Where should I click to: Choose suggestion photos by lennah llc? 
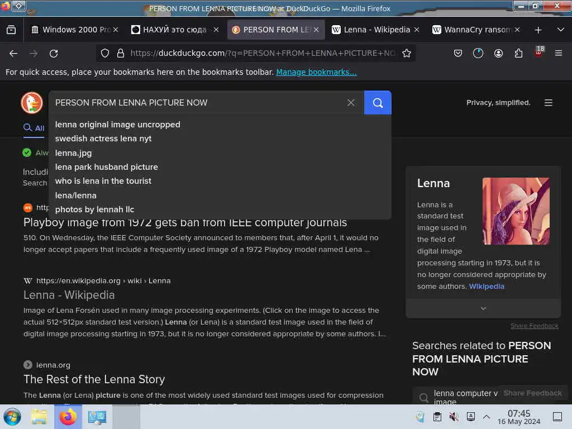pyautogui.click(x=94, y=209)
